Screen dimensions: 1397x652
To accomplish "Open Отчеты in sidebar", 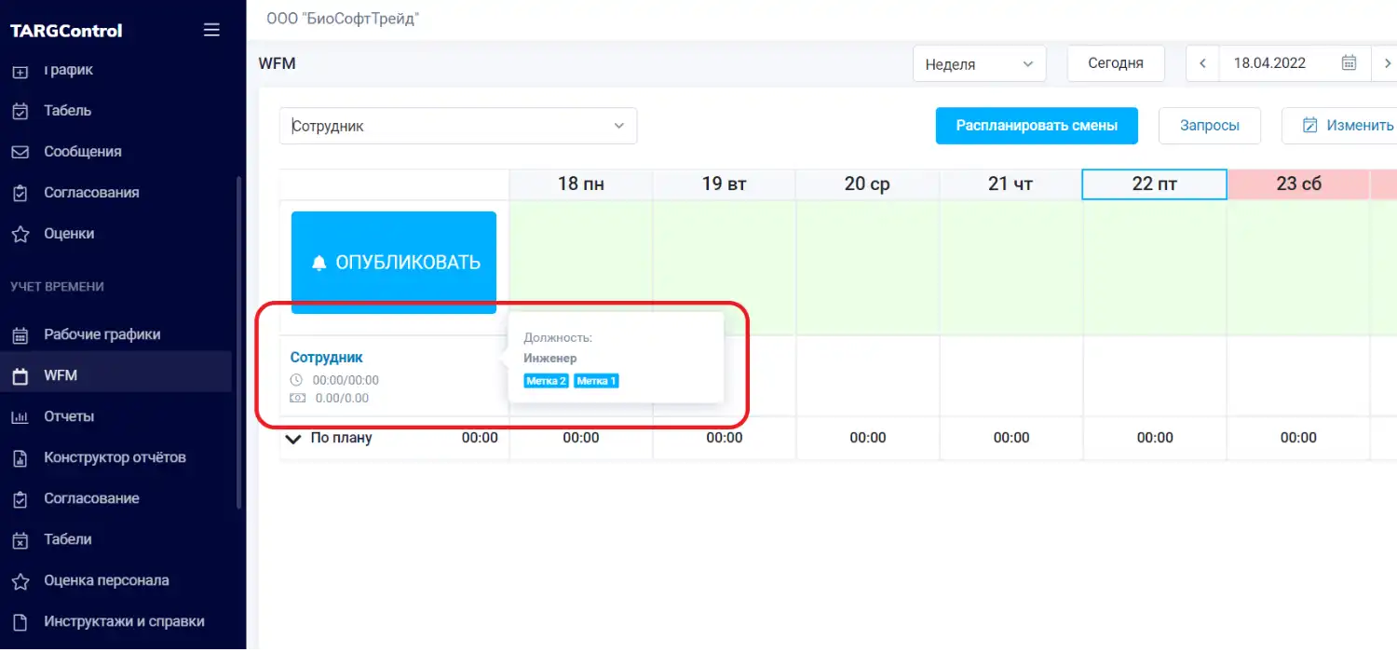I will pyautogui.click(x=69, y=416).
